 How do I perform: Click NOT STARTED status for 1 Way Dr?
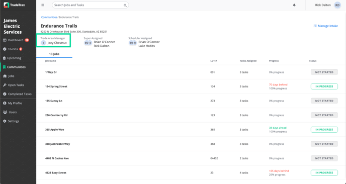pyautogui.click(x=324, y=72)
